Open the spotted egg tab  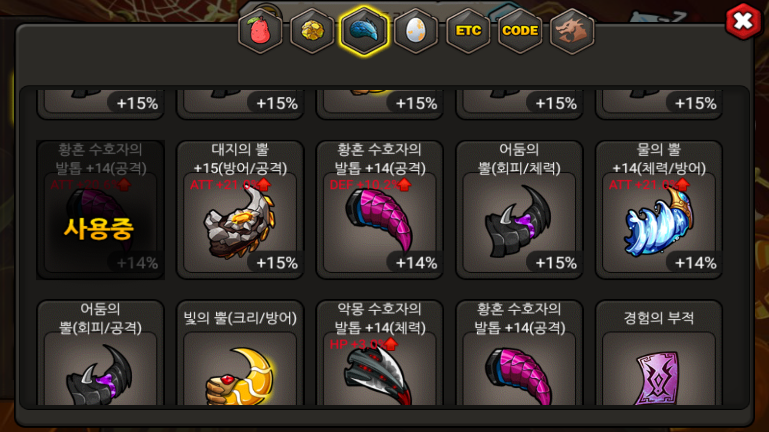pos(416,31)
